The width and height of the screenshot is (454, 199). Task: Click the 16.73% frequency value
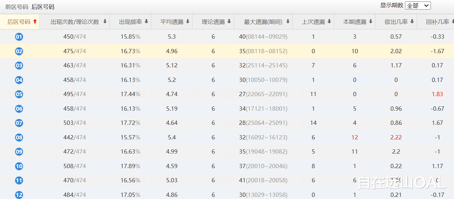130,51
